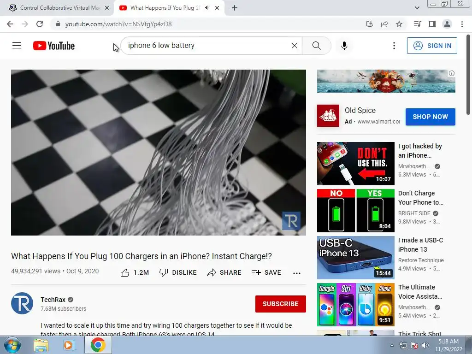The image size is (472, 354).
Task: Play the "I got hacked by an iPhone" thumbnail
Action: (355, 164)
